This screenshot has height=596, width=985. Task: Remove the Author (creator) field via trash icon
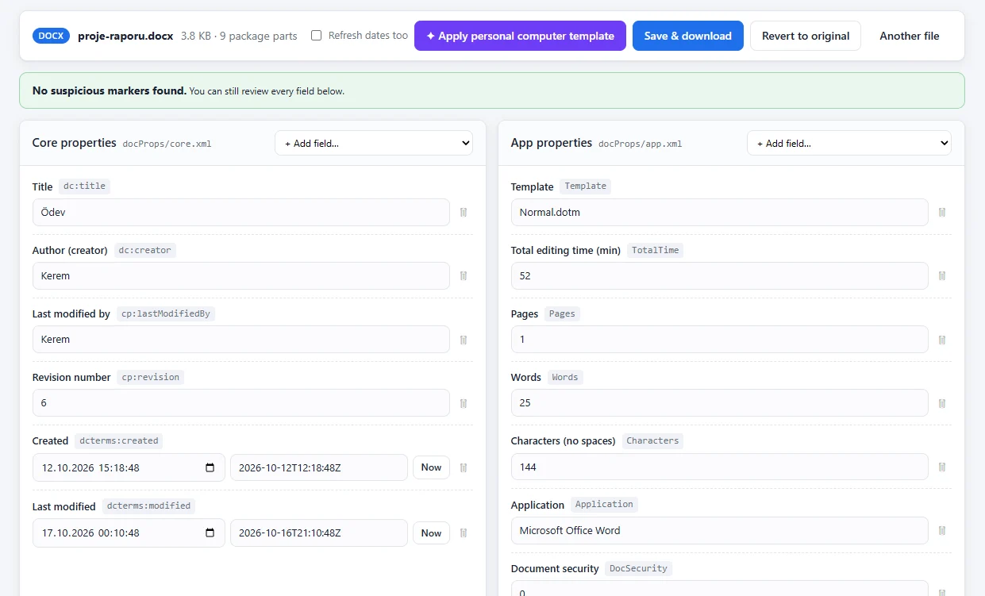click(x=464, y=276)
